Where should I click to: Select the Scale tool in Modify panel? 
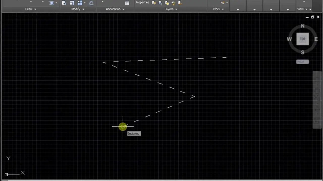[72, 3]
